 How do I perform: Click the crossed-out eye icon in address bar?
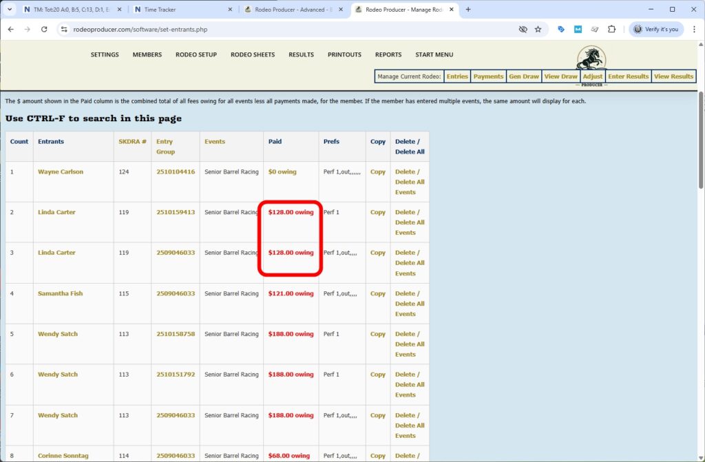point(523,30)
